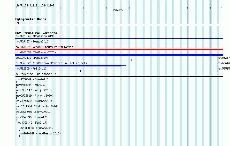Open variant nsv3936147 (Wenger2019)

point(34,90)
